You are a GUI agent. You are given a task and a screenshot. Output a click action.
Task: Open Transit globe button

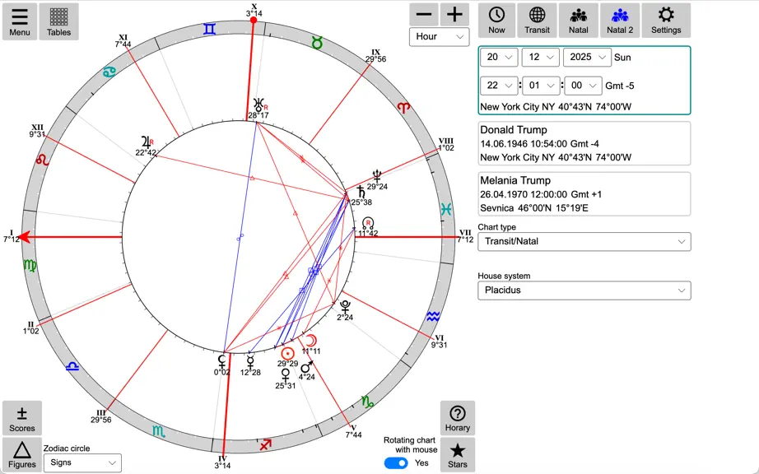(x=537, y=21)
